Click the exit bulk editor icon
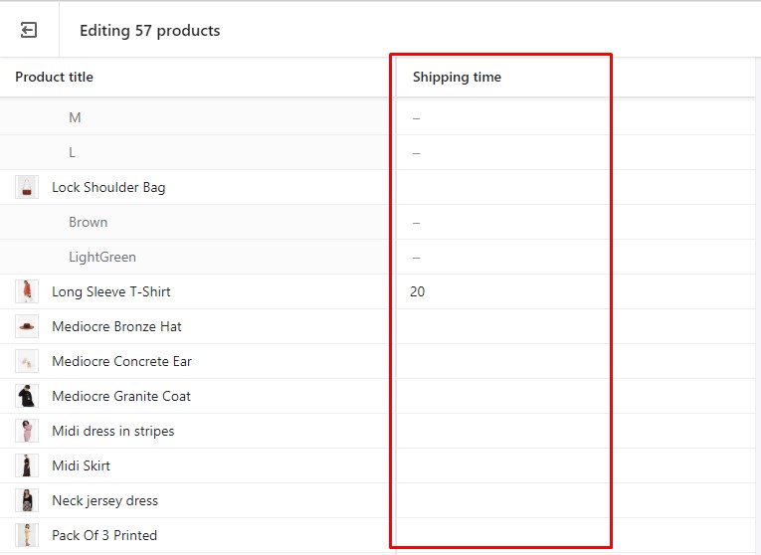This screenshot has height=555, width=761. (29, 30)
